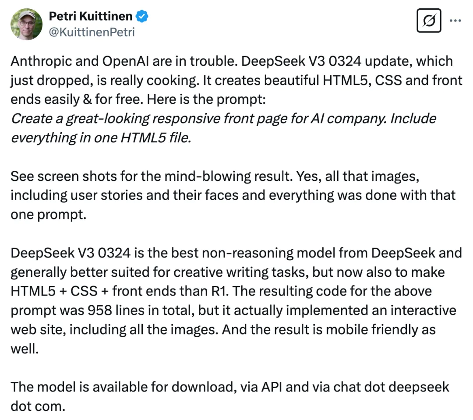Open the three-dot more options menu
Image resolution: width=473 pixels, height=420 pixels.
click(x=455, y=21)
